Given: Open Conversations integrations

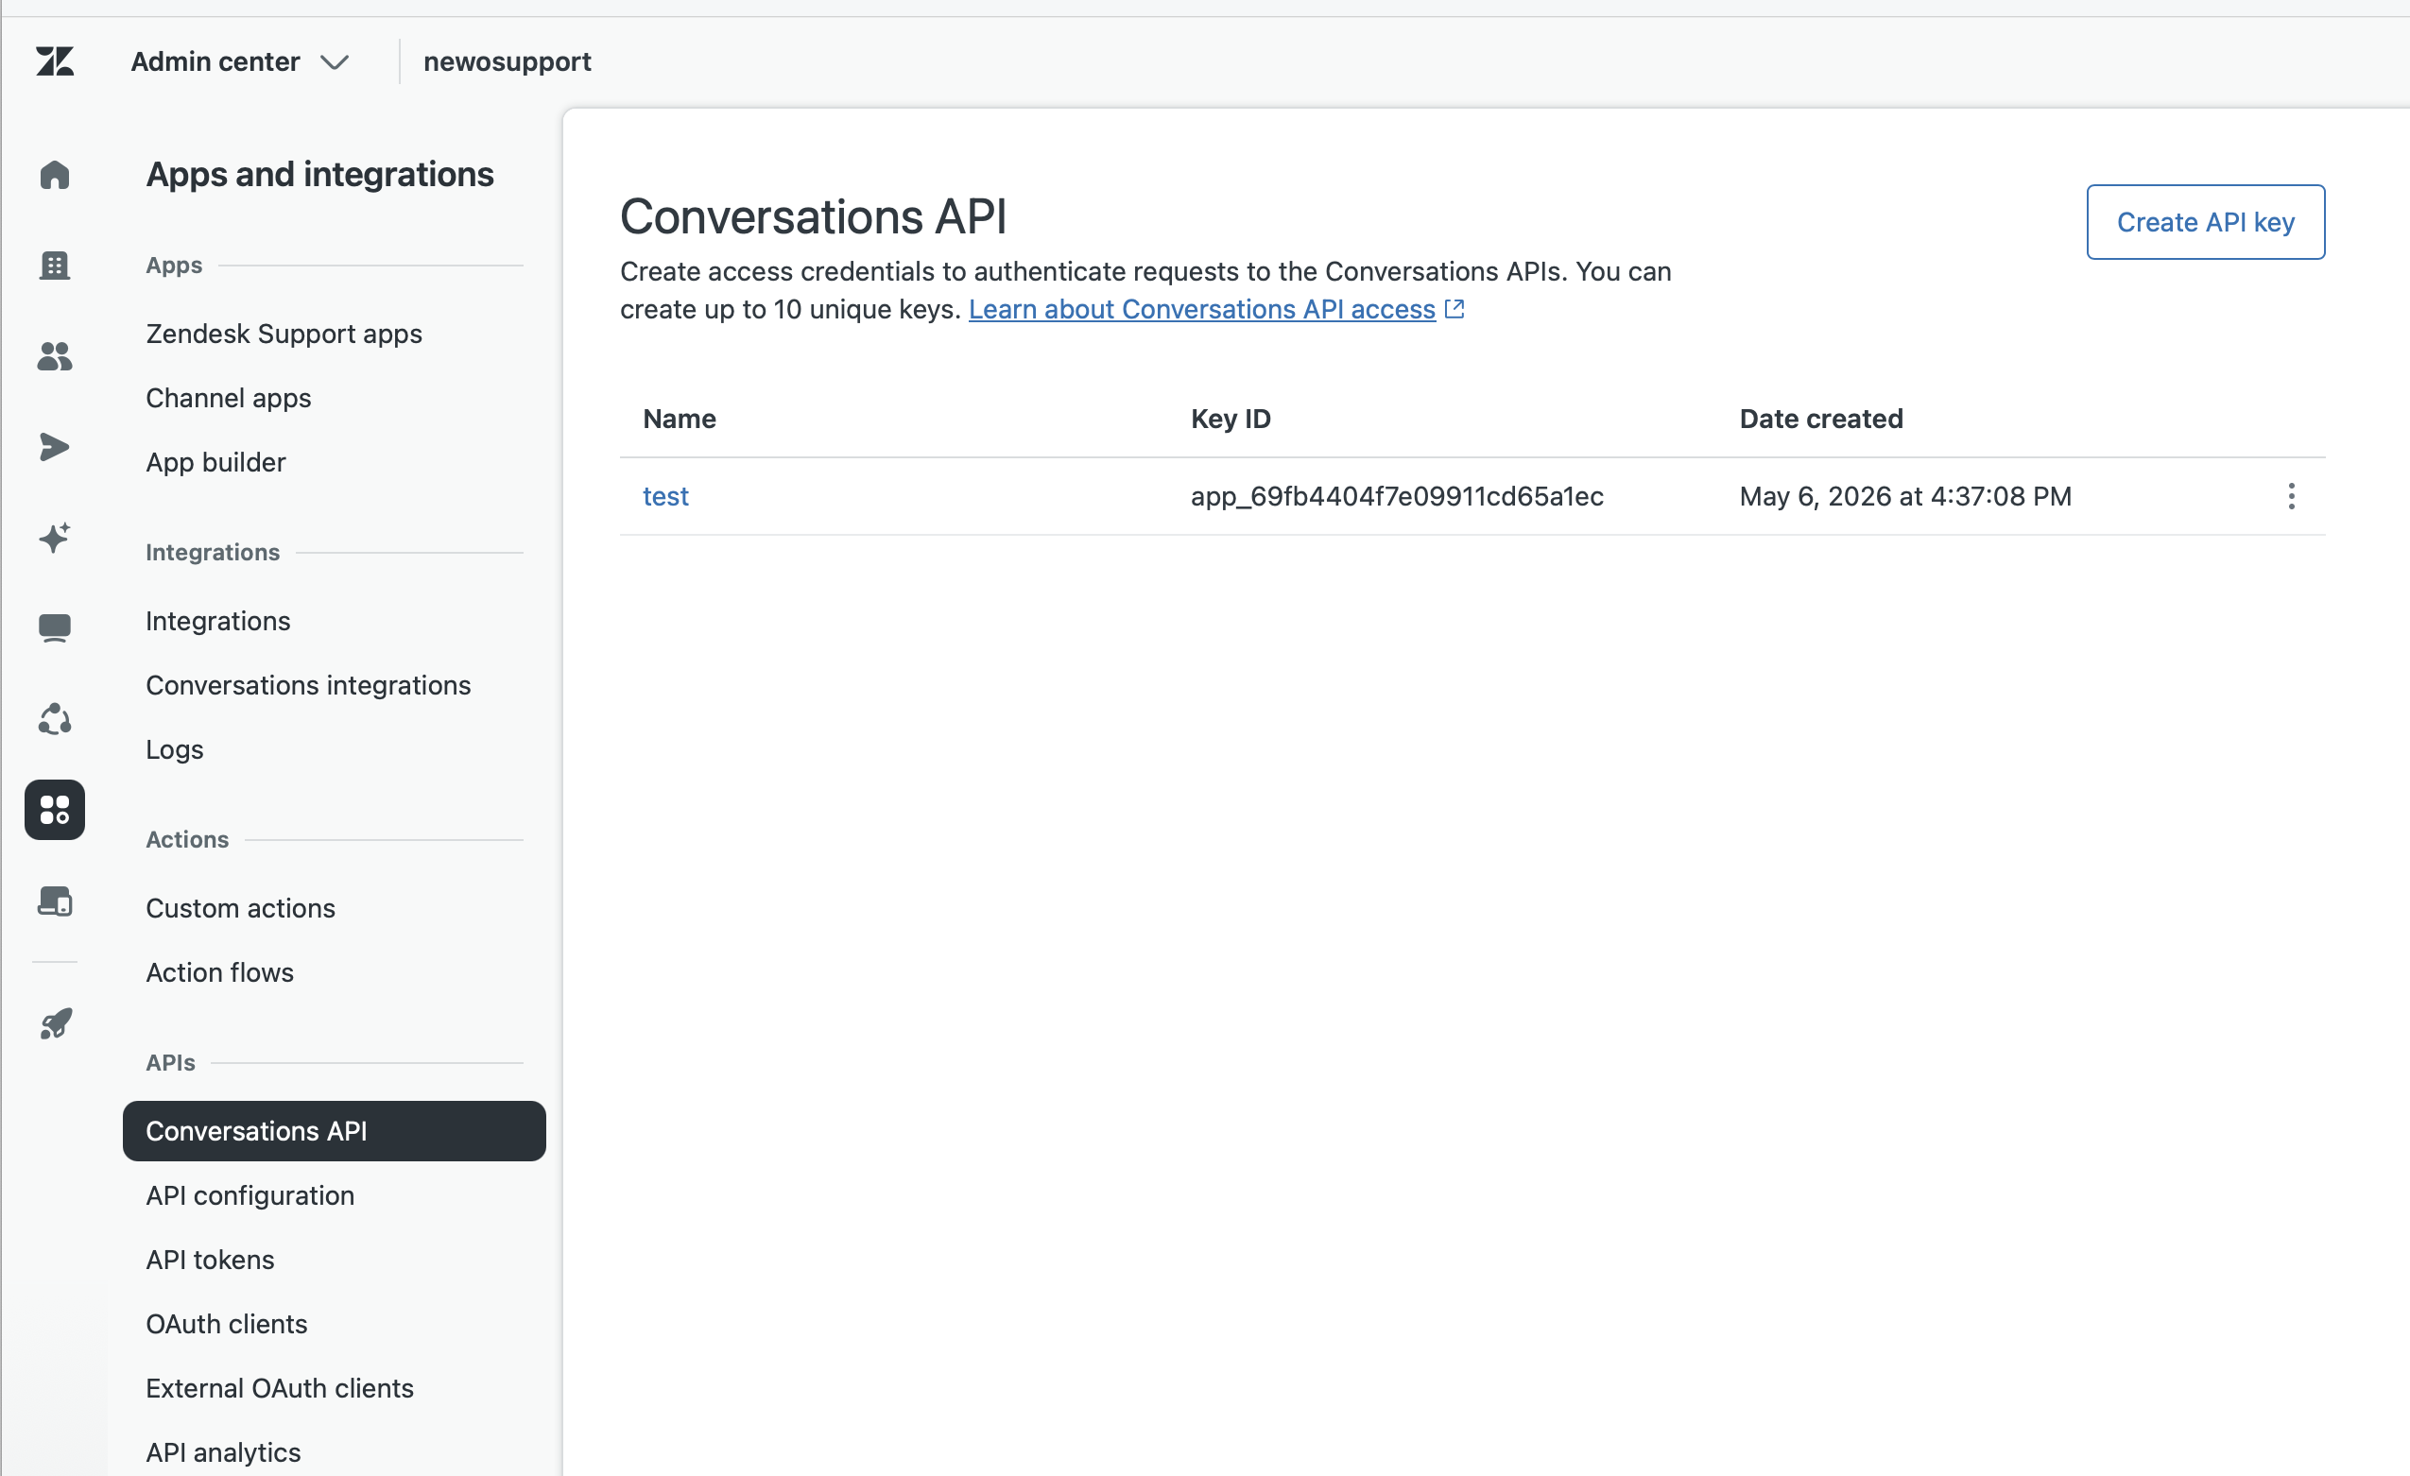Looking at the screenshot, I should [308, 685].
